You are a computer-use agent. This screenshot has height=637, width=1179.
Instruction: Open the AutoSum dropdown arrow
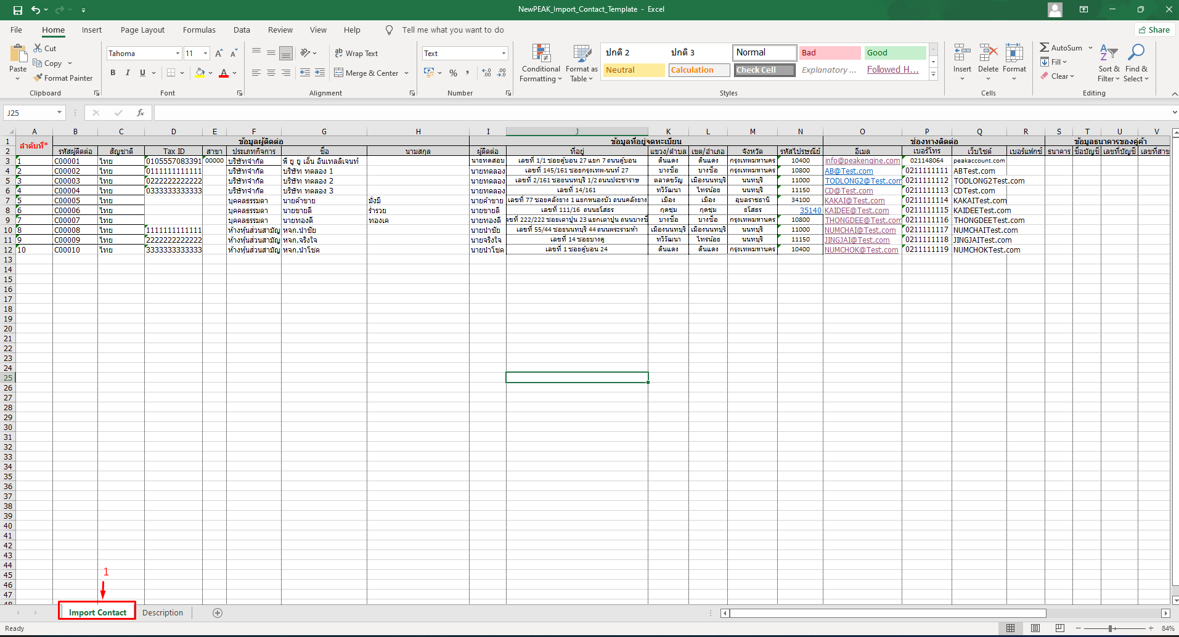1090,47
